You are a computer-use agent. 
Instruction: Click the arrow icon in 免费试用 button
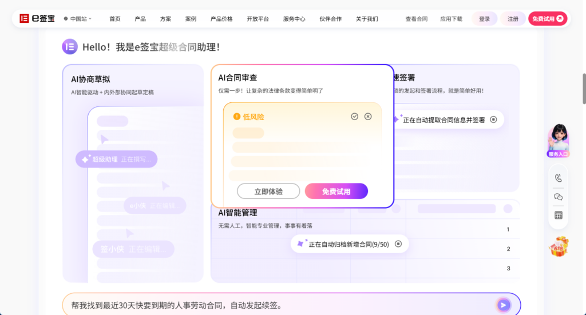pyautogui.click(x=560, y=19)
